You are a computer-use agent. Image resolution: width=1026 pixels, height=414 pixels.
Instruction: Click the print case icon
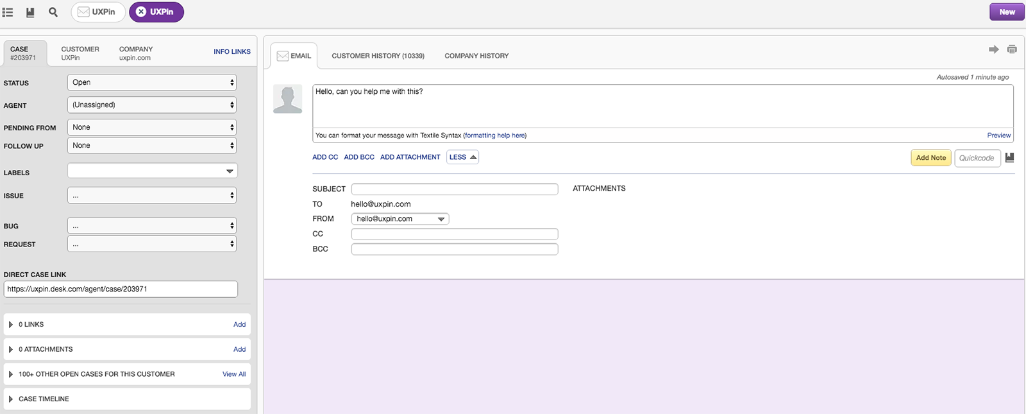1012,49
